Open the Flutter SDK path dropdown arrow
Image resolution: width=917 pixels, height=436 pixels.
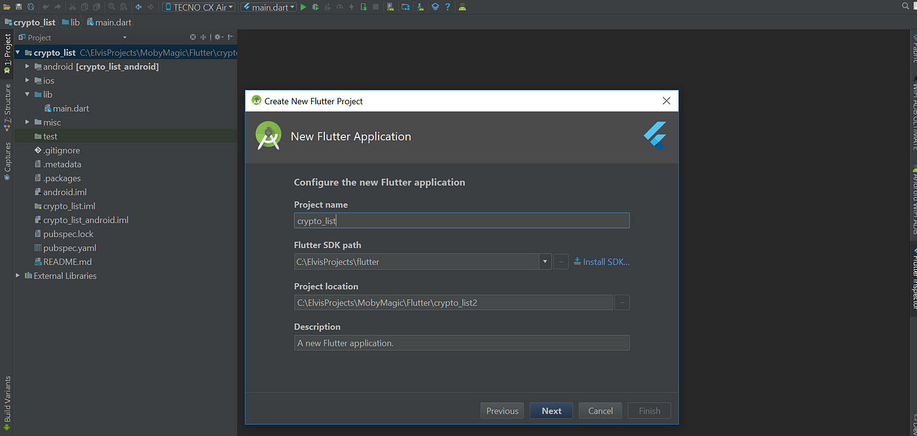tap(544, 262)
